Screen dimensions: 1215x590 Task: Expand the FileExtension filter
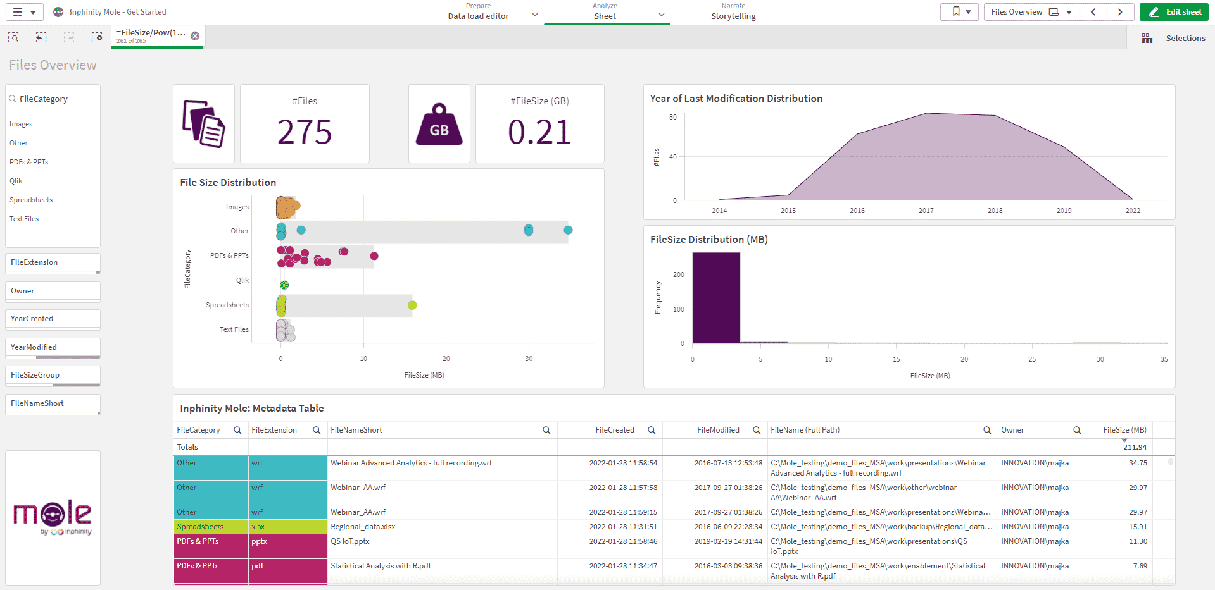click(53, 262)
